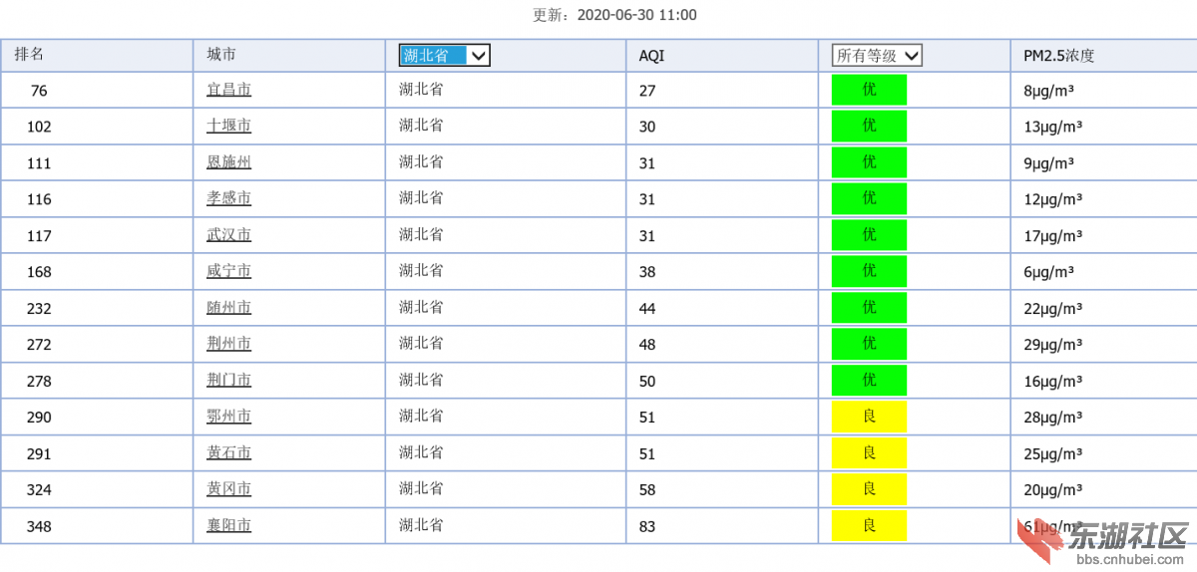Open the 所有等级 level filter dropdown
Screen dimensions: 1197x572
(877, 56)
